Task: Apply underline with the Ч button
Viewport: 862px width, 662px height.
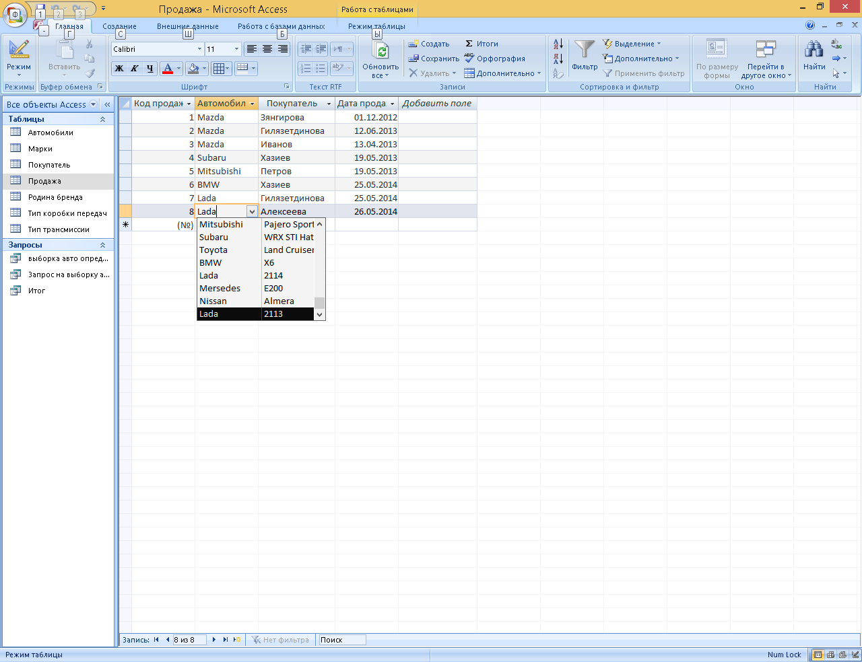Action: [150, 69]
